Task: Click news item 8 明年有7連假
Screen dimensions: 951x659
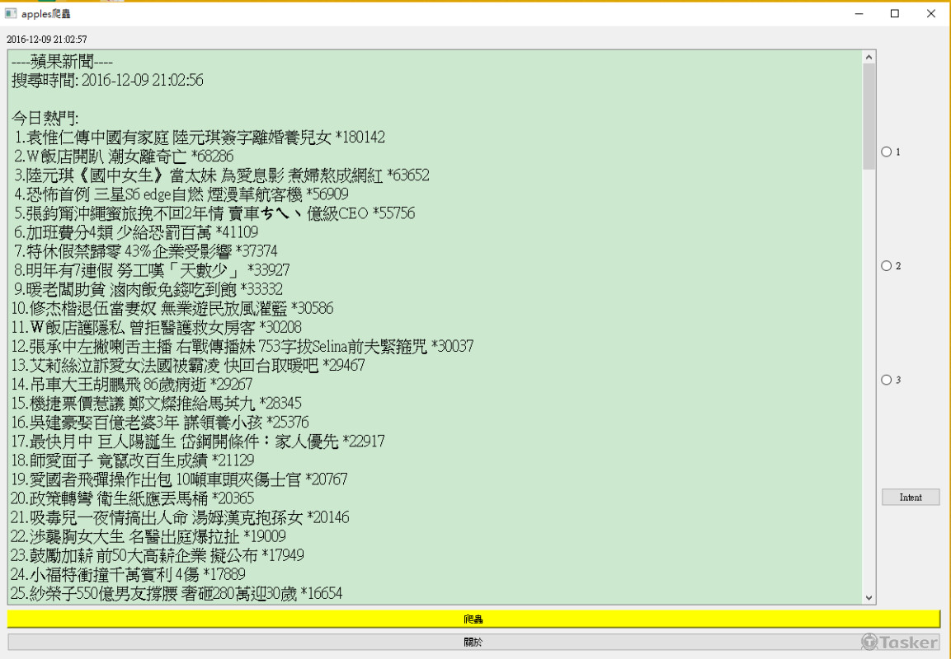Action: tap(153, 270)
